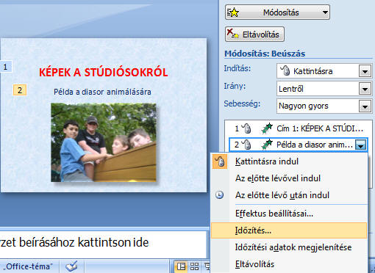
Task: Choose Kattintásra indul from context menu
Action: pyautogui.click(x=289, y=161)
